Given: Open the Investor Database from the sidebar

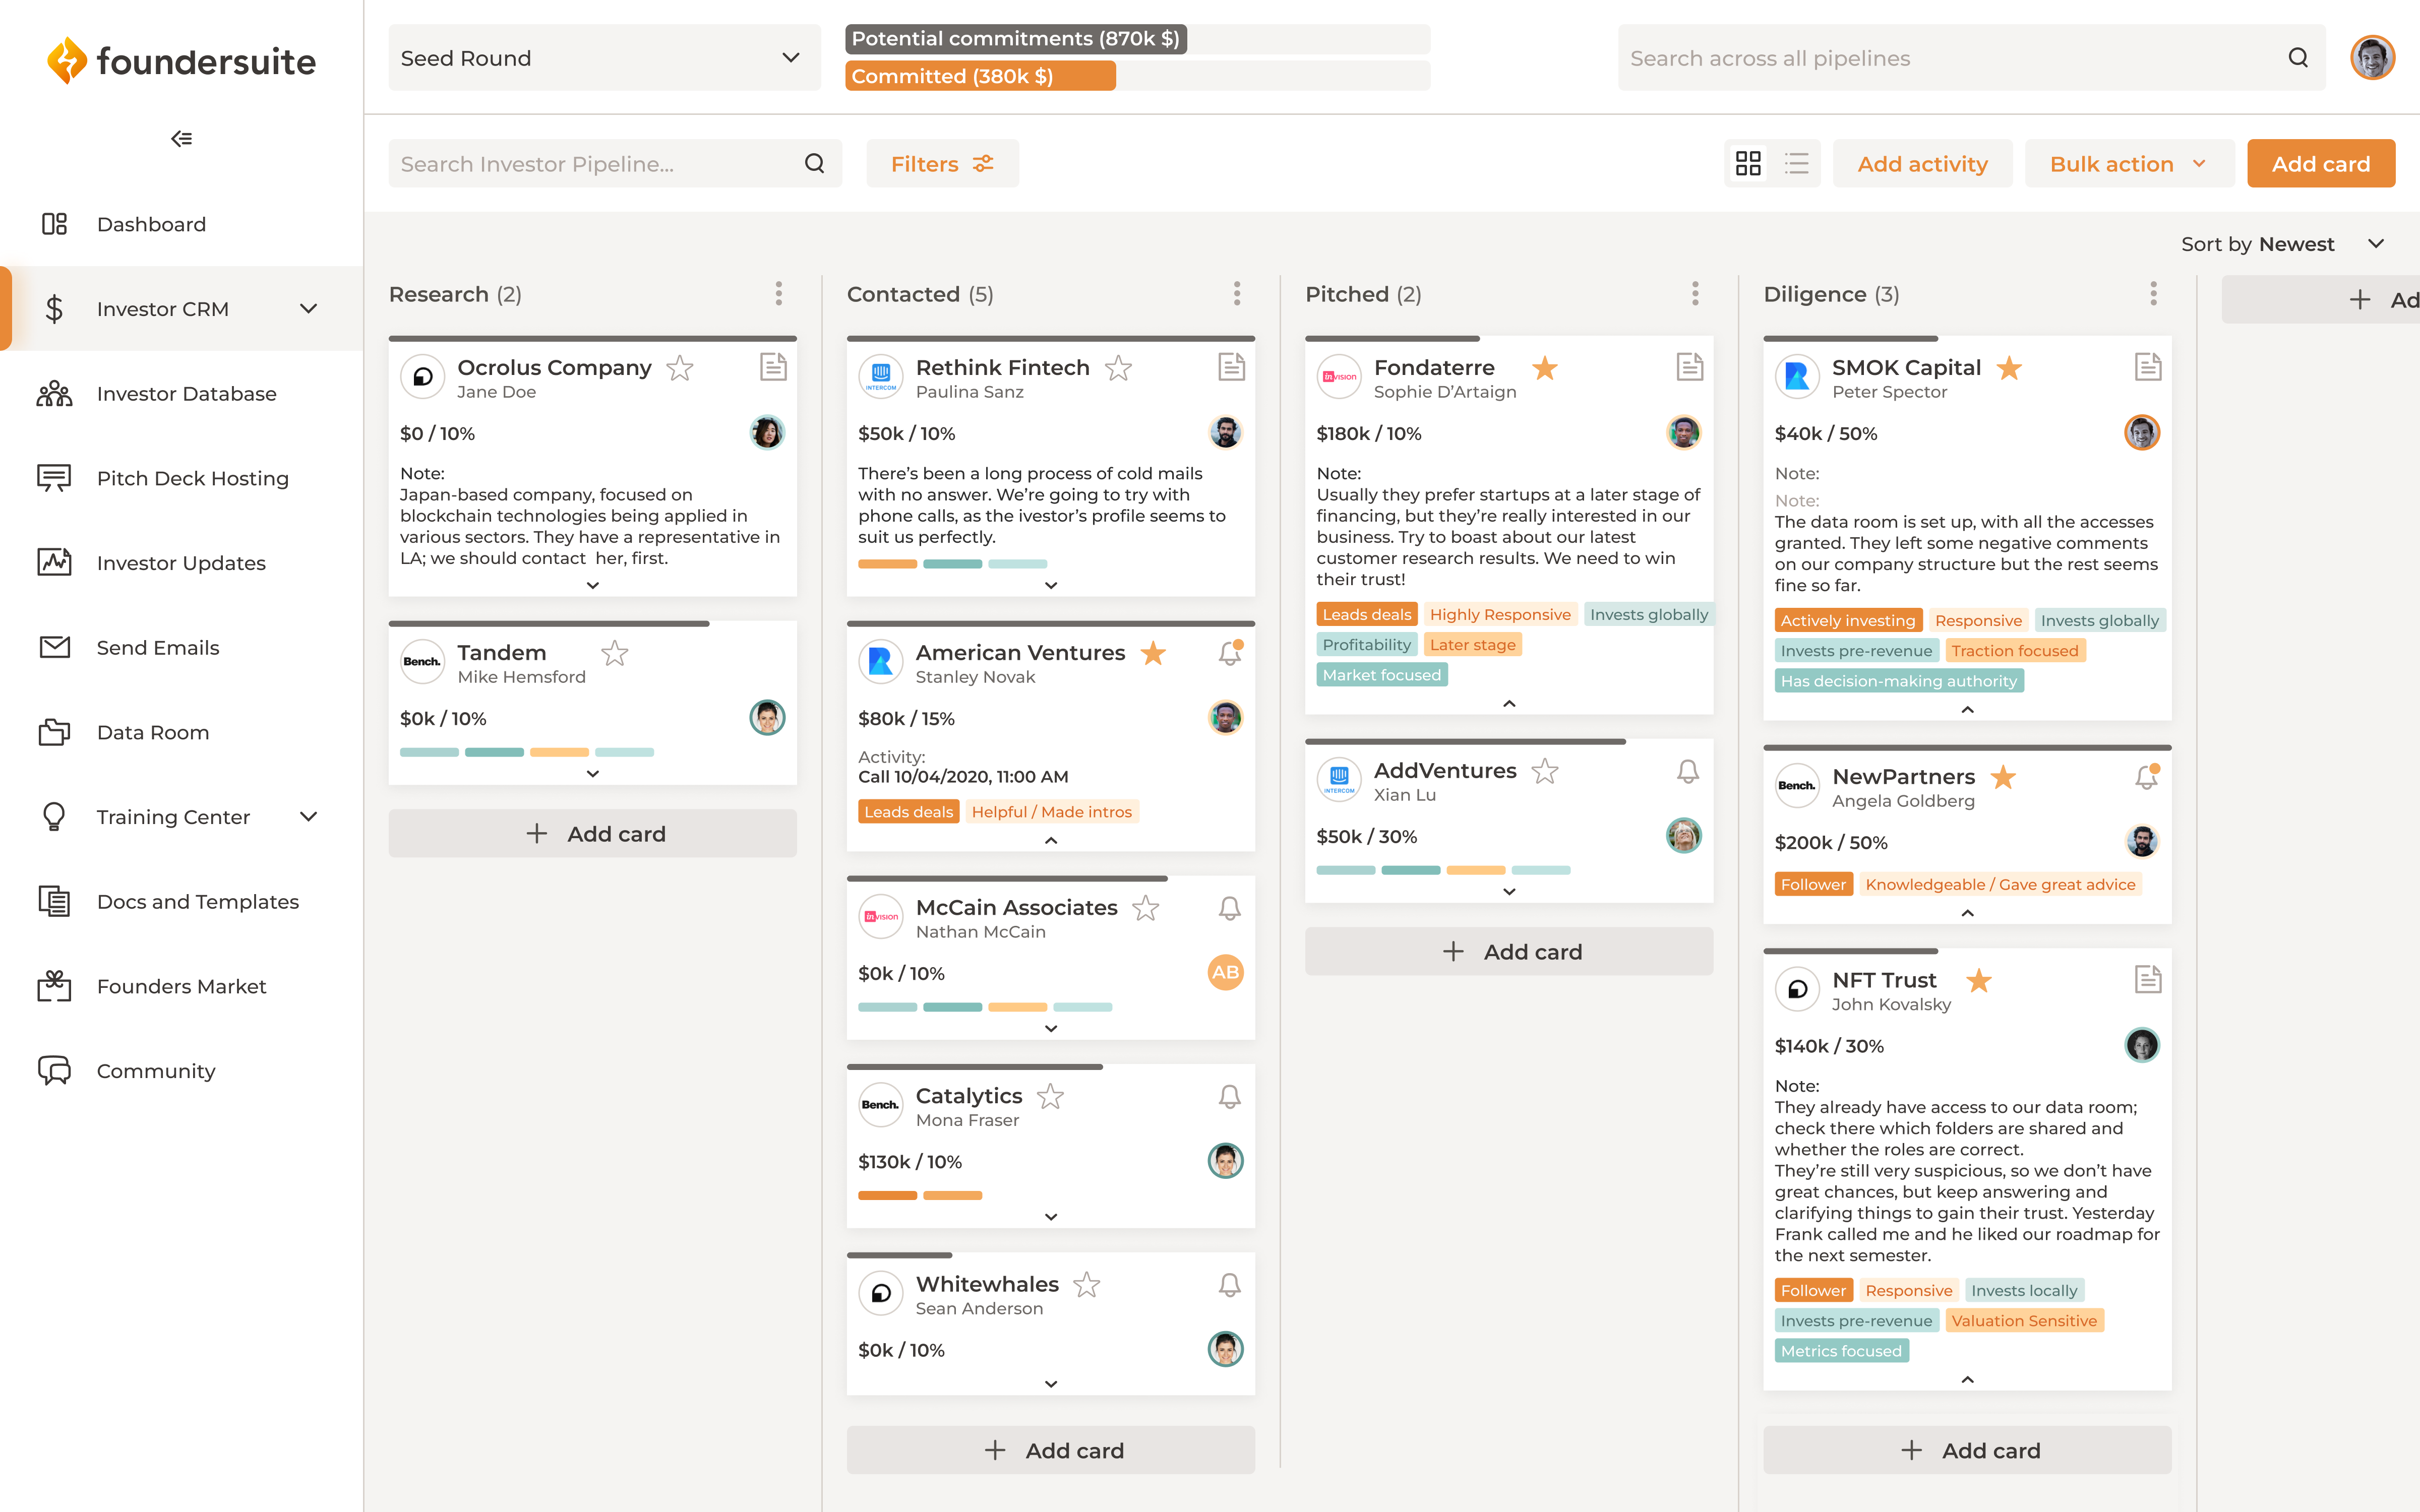Looking at the screenshot, I should 186,393.
